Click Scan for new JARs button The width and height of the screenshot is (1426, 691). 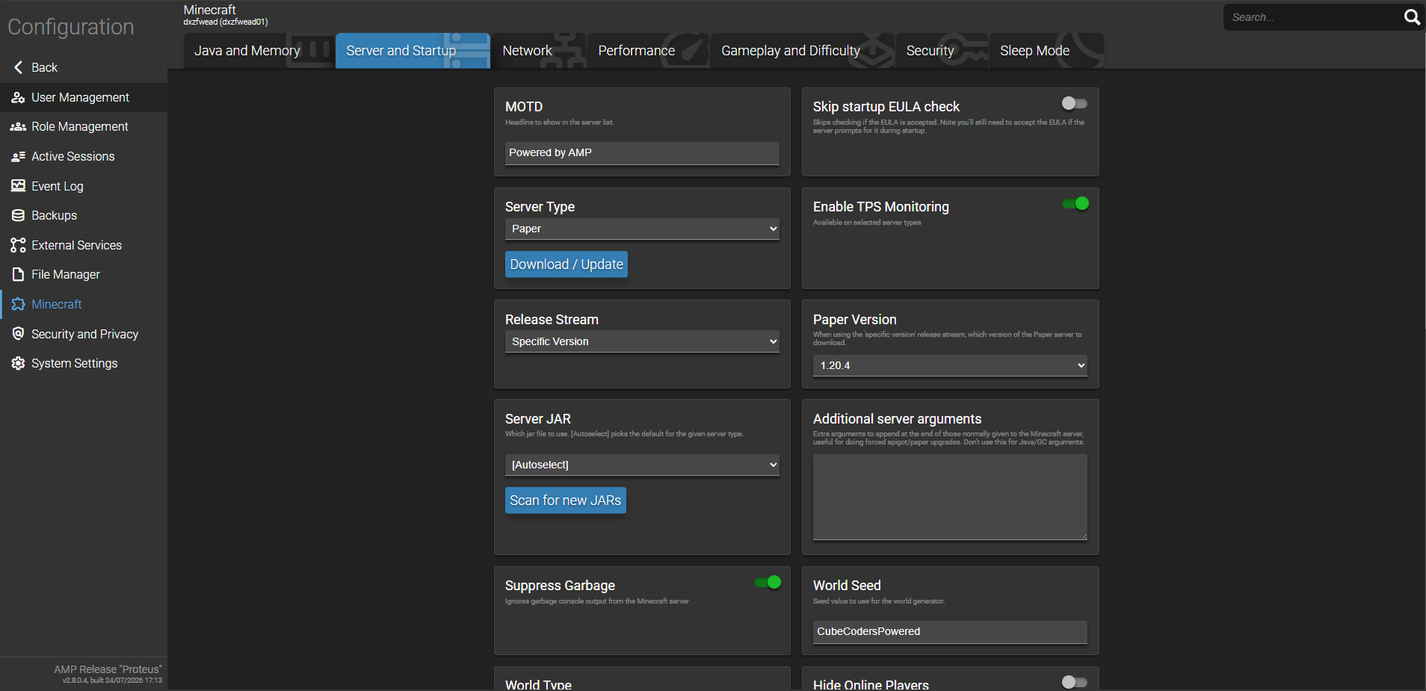click(x=566, y=501)
